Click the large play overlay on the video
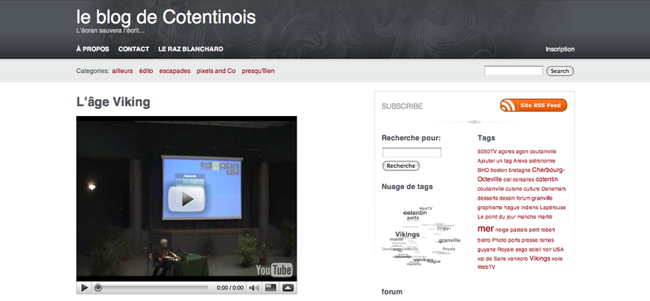The width and height of the screenshot is (650, 301). click(187, 199)
